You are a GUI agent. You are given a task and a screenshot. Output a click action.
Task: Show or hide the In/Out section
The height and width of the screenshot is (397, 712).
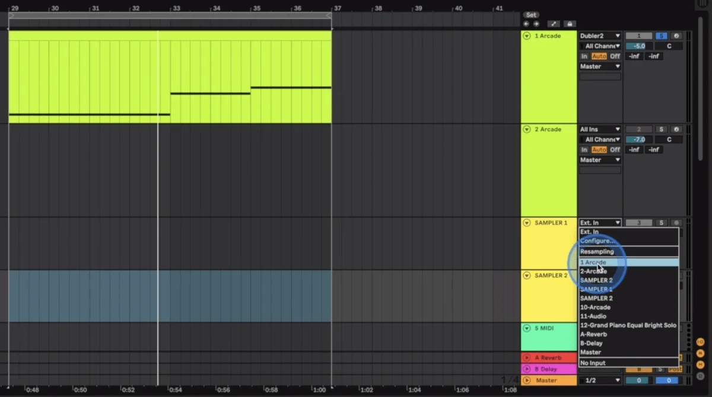[700, 342]
